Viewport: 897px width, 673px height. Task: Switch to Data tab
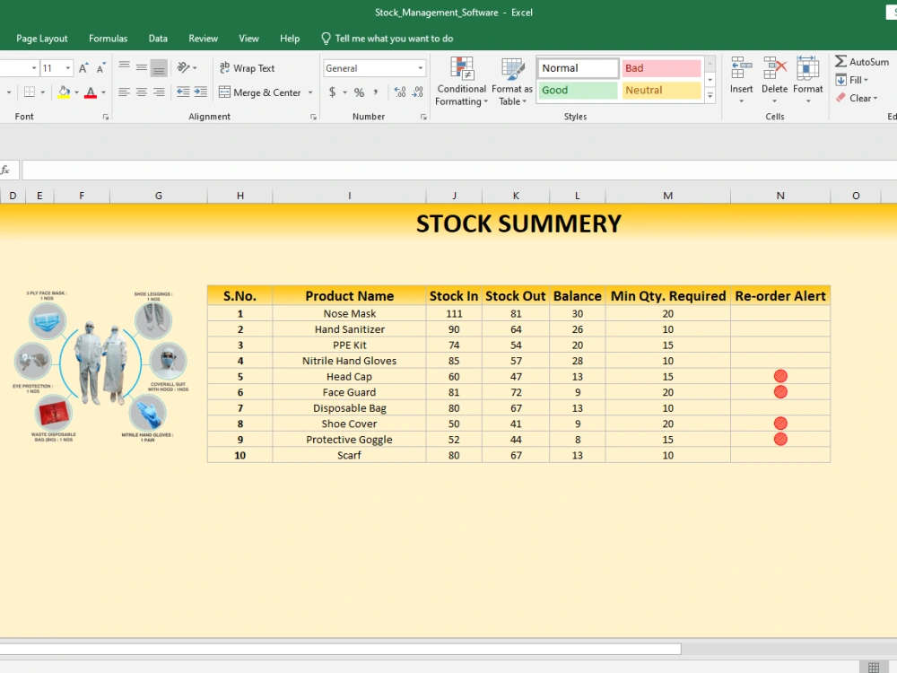pyautogui.click(x=158, y=39)
